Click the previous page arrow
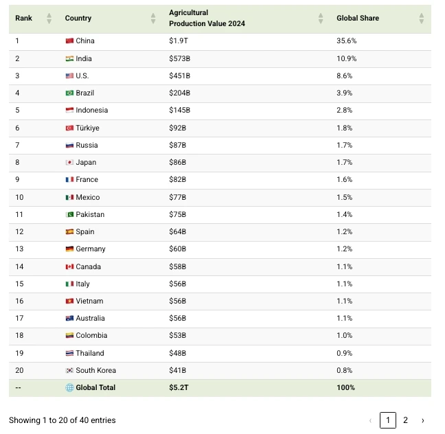The image size is (445, 434). (370, 420)
